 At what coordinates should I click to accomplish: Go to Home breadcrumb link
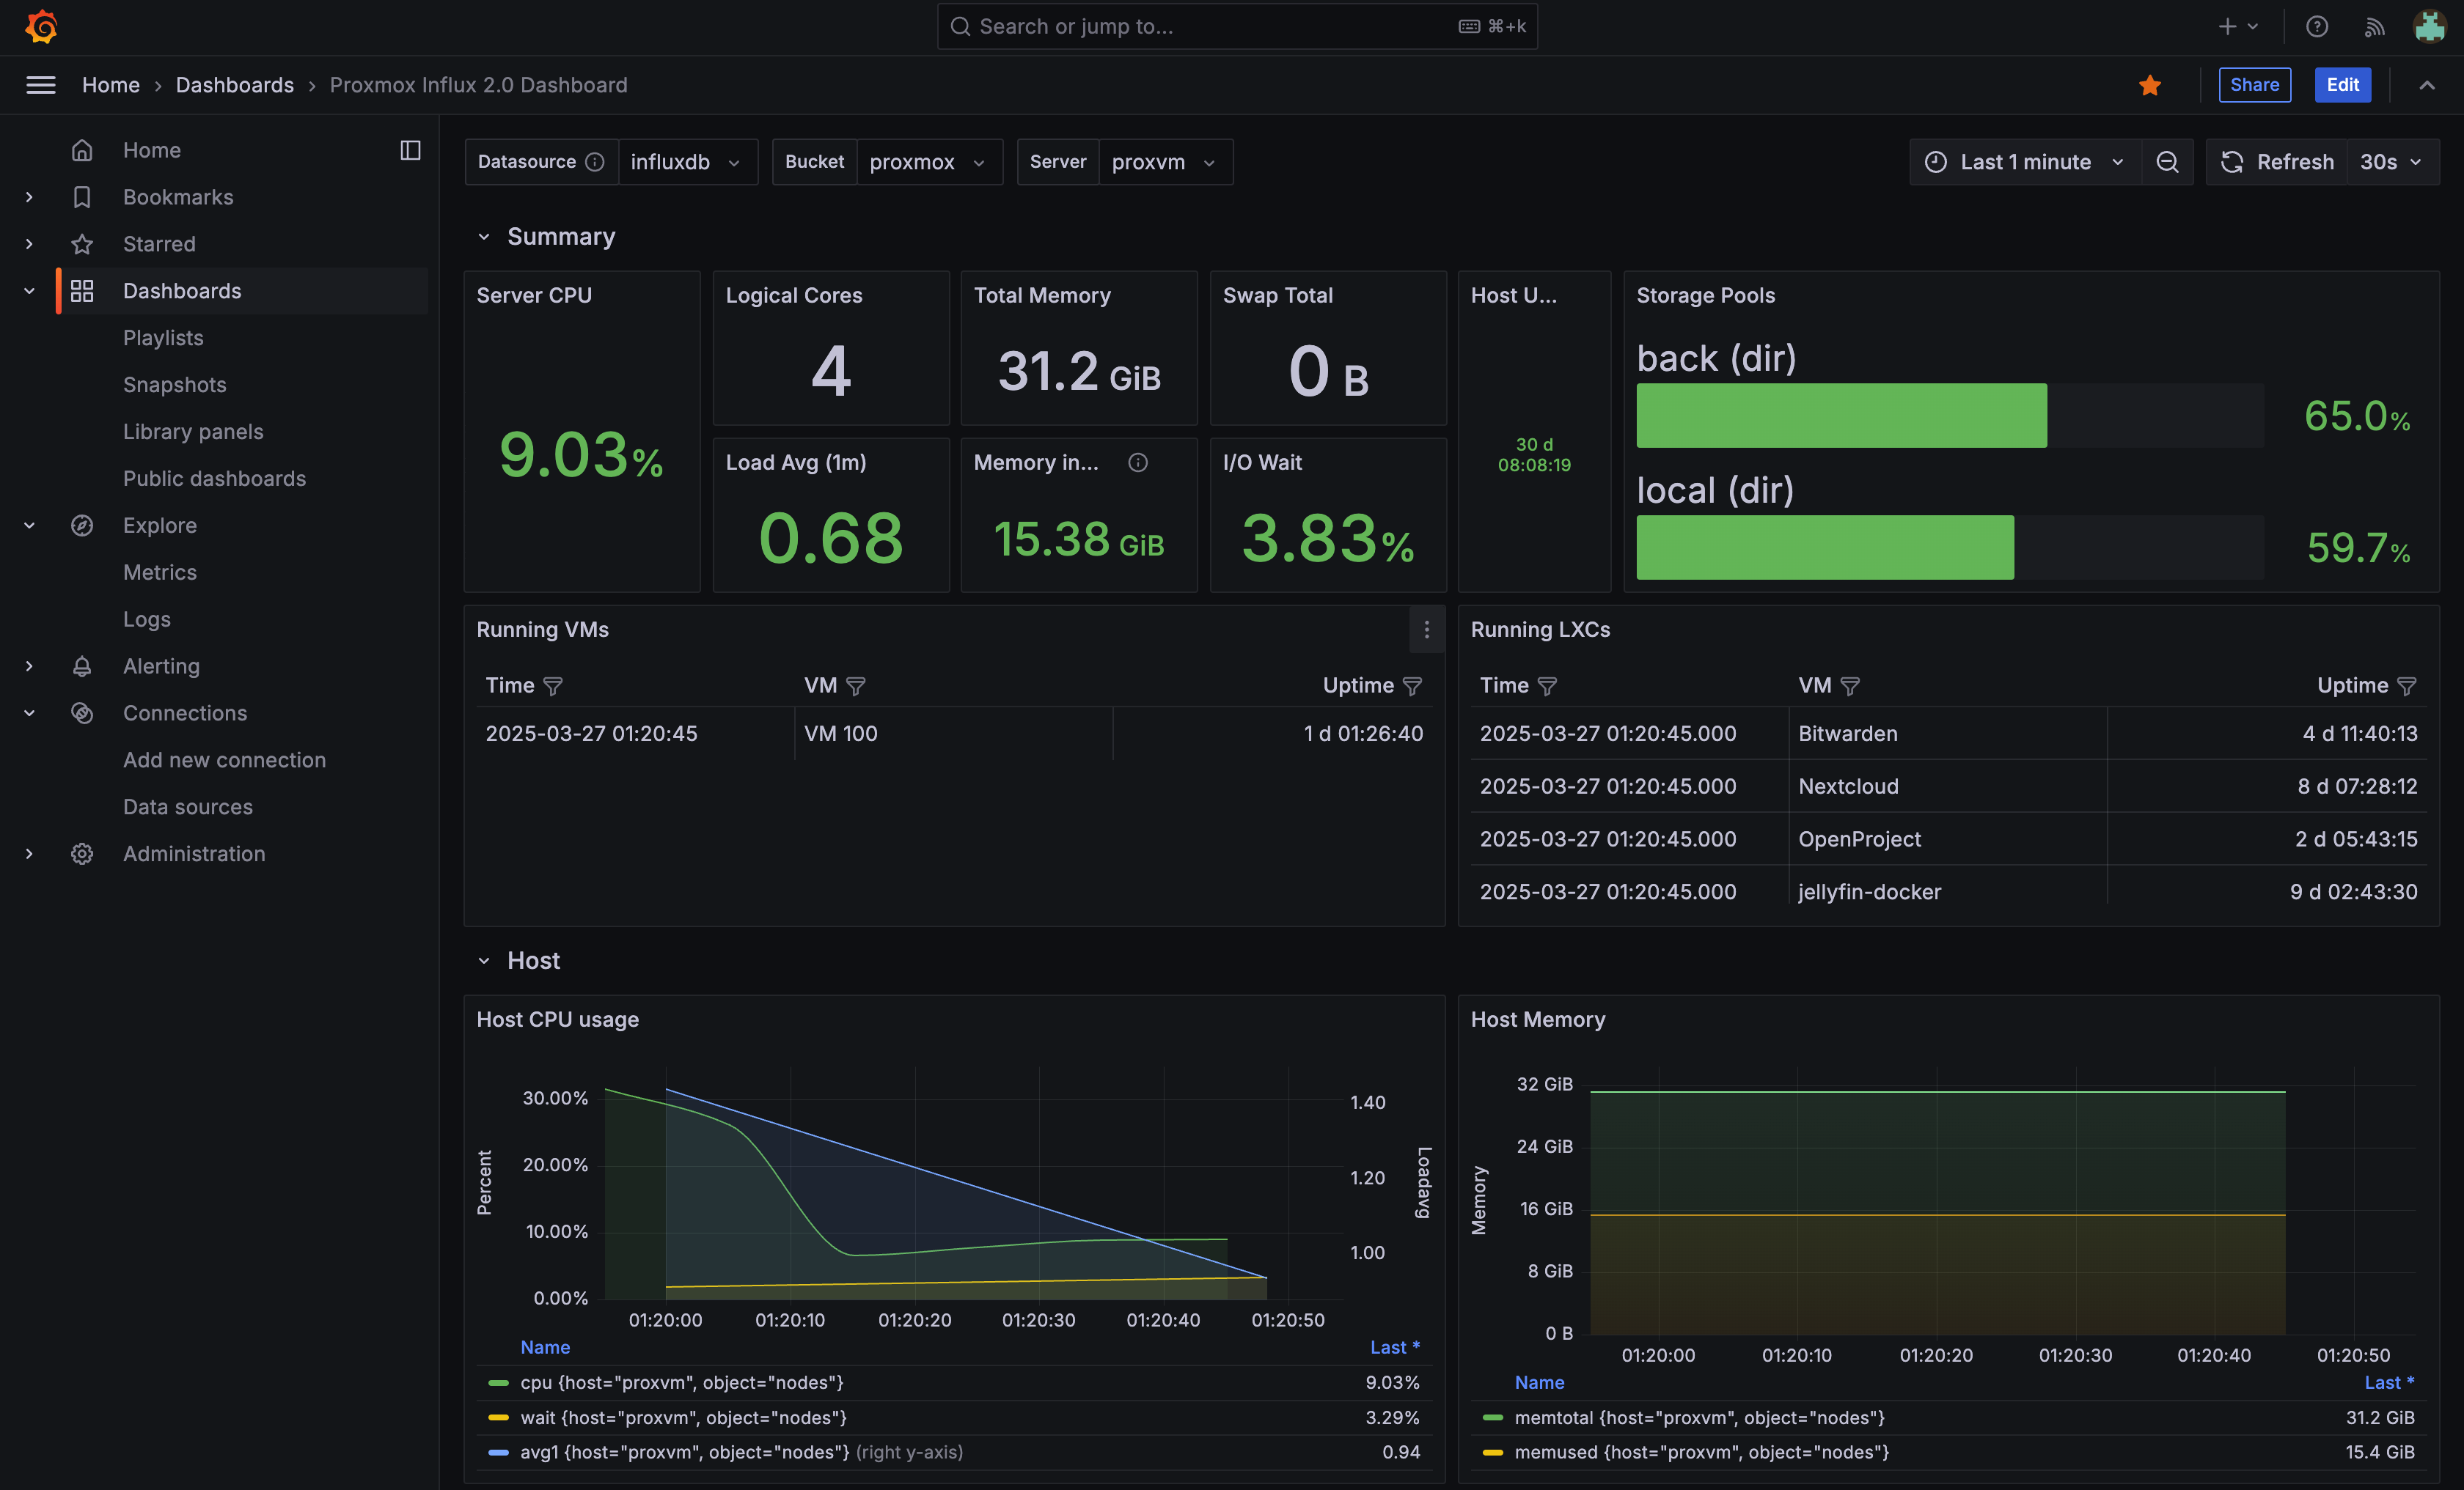(x=111, y=85)
